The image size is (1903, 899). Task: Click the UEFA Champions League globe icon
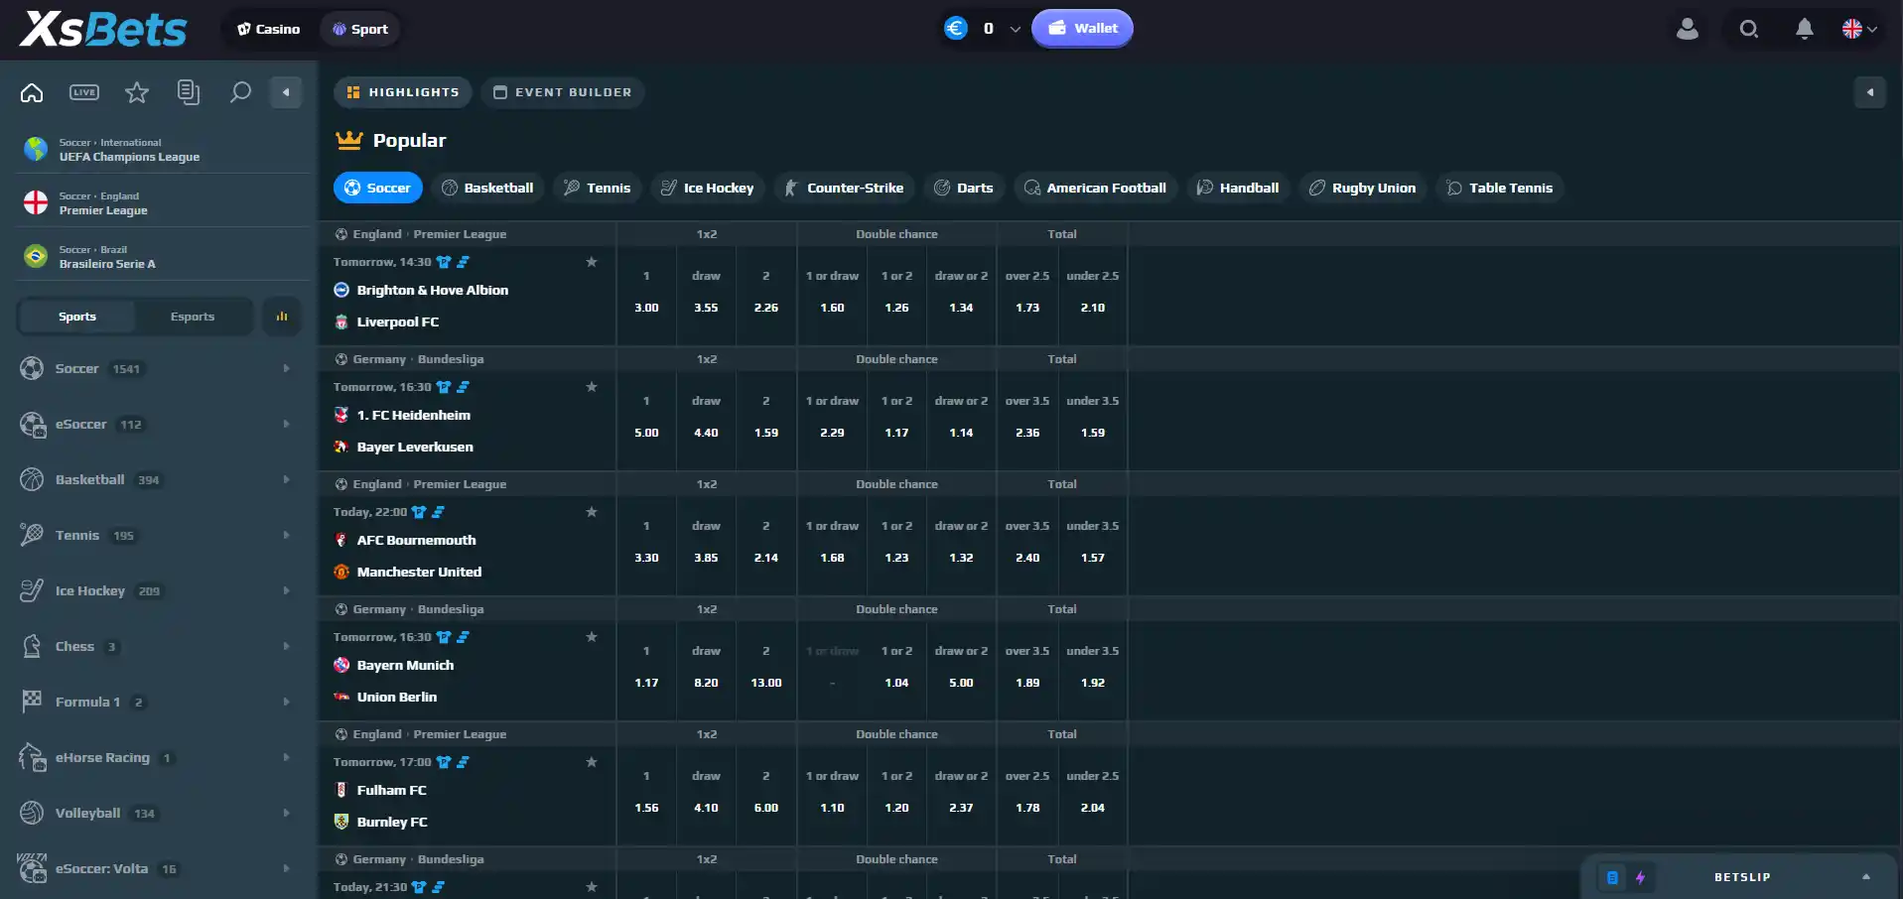36,149
